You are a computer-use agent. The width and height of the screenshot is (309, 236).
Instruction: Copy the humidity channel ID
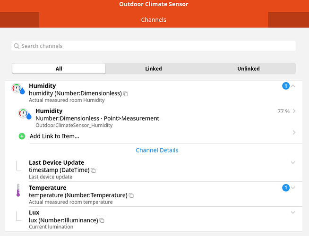point(126,94)
